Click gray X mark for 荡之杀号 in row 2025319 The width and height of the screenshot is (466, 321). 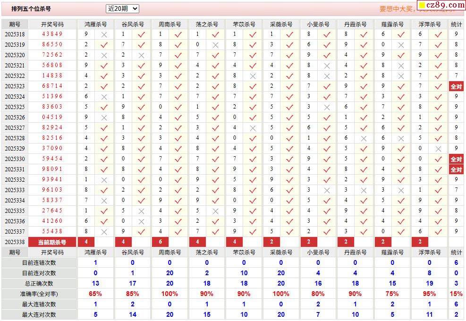pos(215,45)
